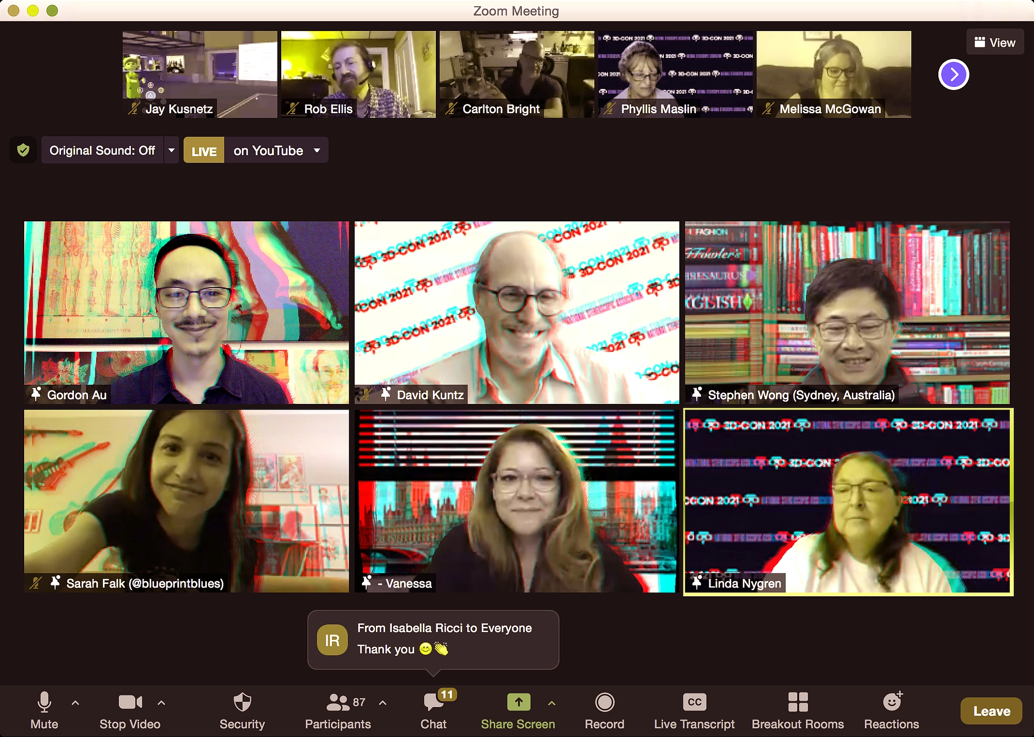Toggle Original Sound: Off button

(x=102, y=151)
